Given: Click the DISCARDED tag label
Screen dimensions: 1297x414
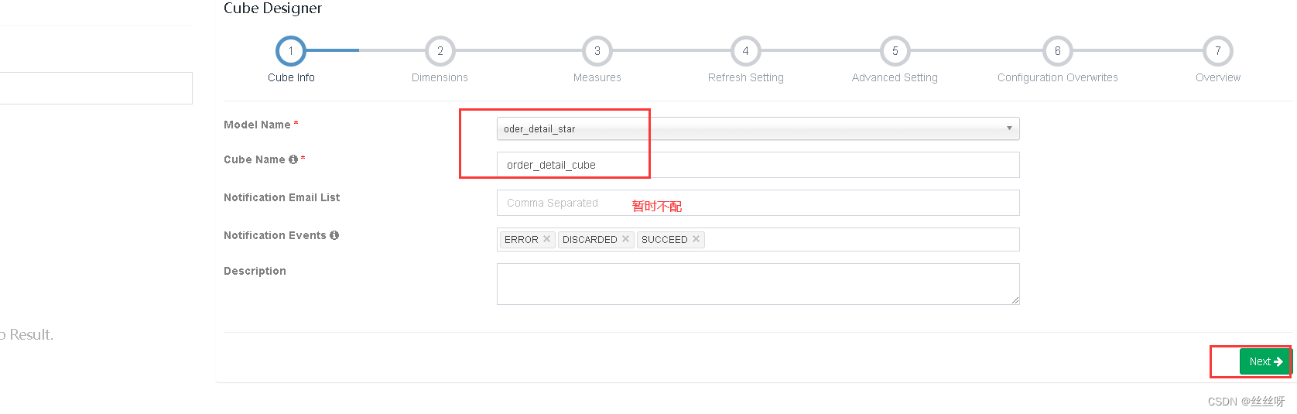Looking at the screenshot, I should [x=590, y=240].
